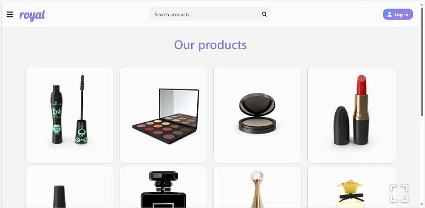
Task: Open the nail polish product card
Action: [69, 187]
